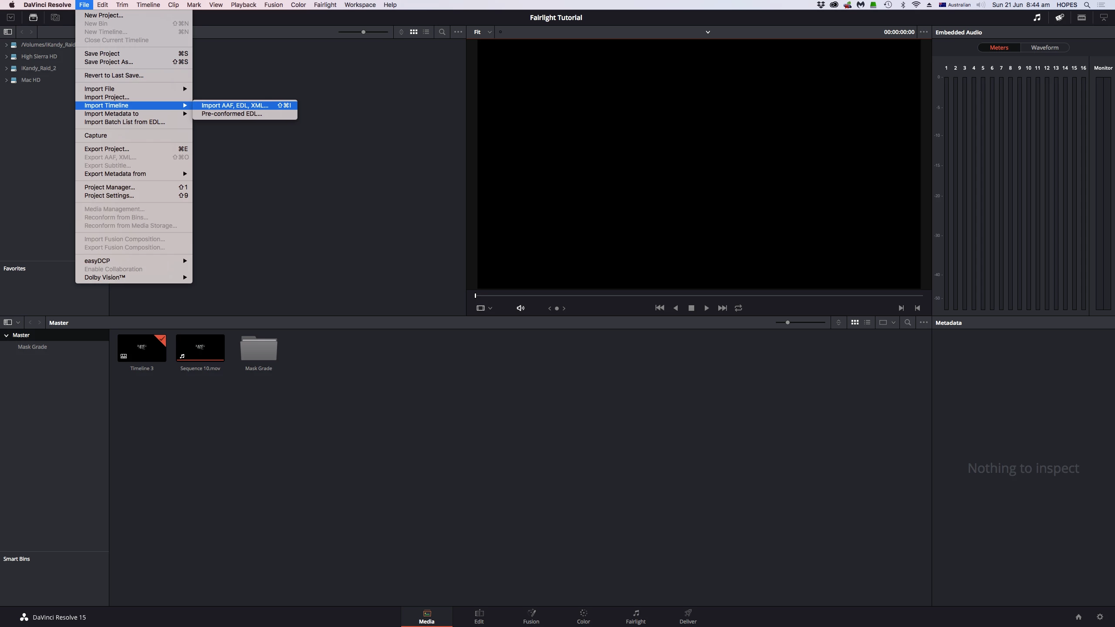The width and height of the screenshot is (1115, 627).
Task: Collapse the Master bin tree
Action: (7, 335)
